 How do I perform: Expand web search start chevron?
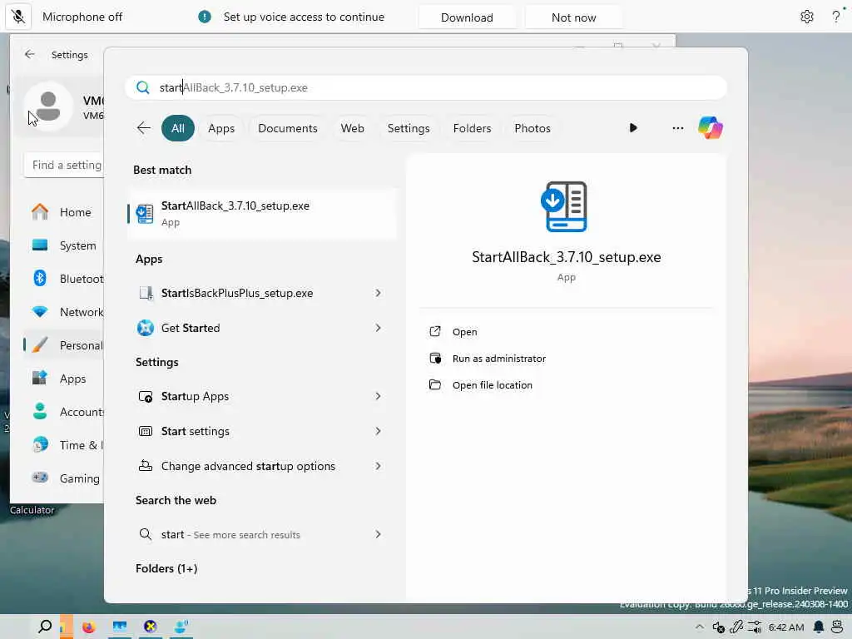pos(379,535)
